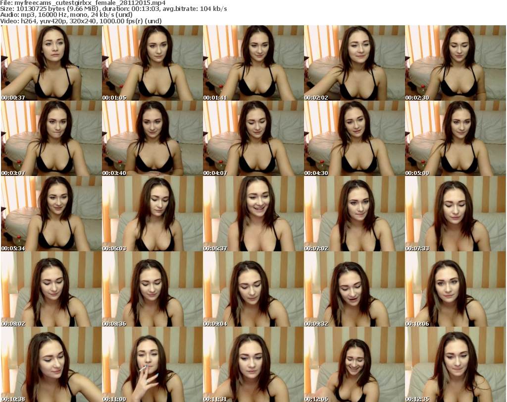
Task: Click the thumbnail timestamped 00:12:35
Action: coord(456,364)
